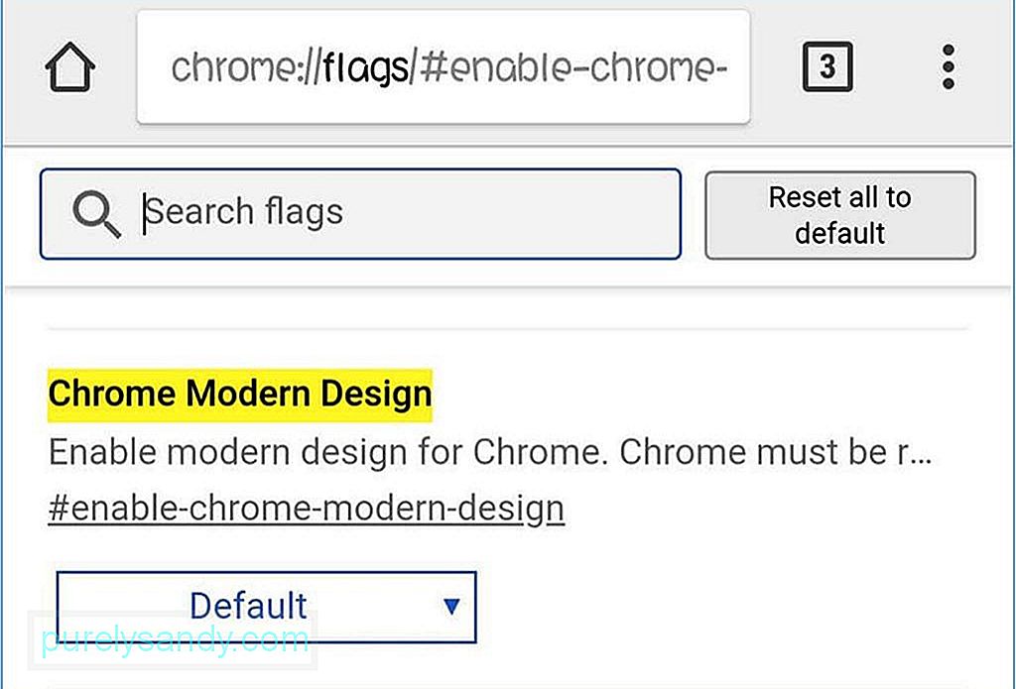Image resolution: width=1016 pixels, height=689 pixels.
Task: Open the three-dot overflow menu
Action: coord(948,66)
